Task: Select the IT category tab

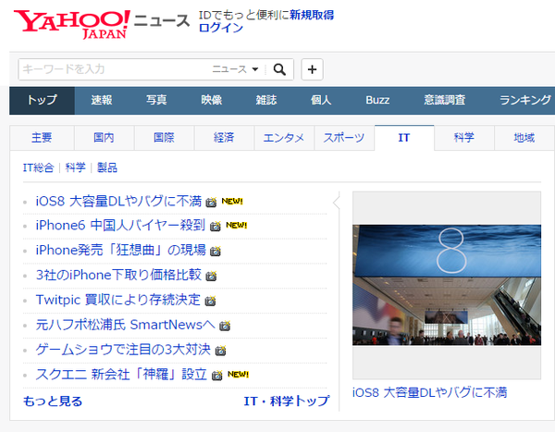Action: (x=404, y=138)
